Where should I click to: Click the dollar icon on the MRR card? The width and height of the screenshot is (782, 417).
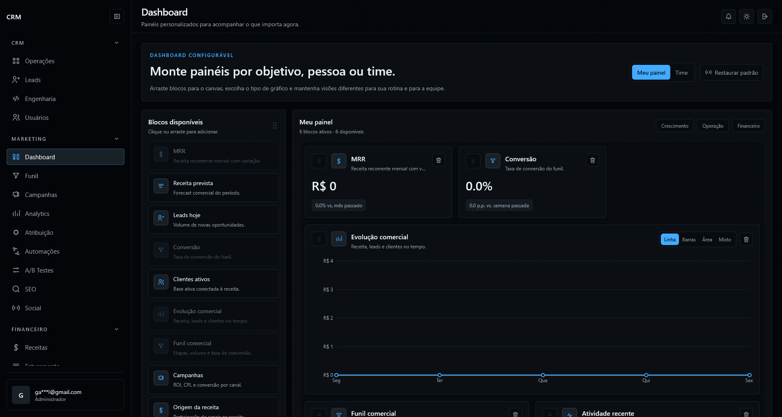point(338,161)
